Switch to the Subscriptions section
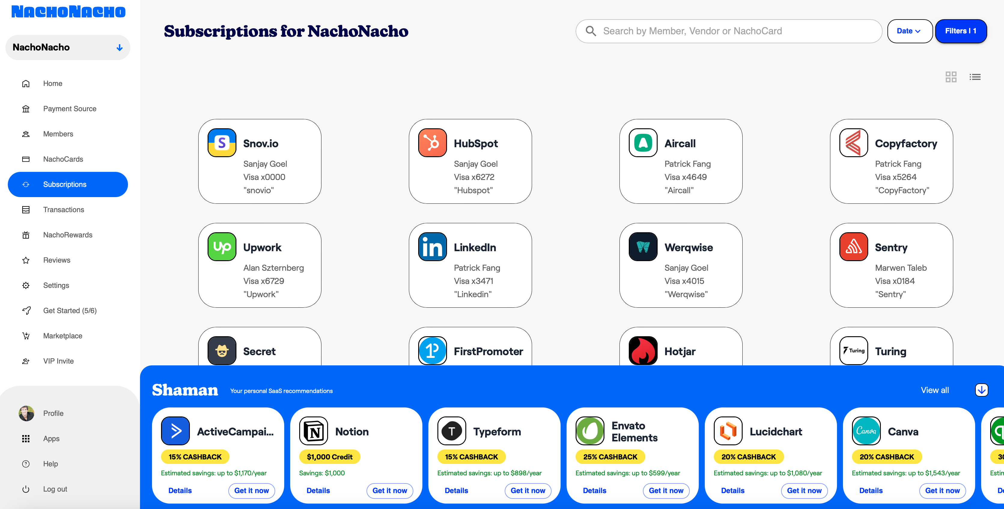The height and width of the screenshot is (509, 1004). point(65,184)
